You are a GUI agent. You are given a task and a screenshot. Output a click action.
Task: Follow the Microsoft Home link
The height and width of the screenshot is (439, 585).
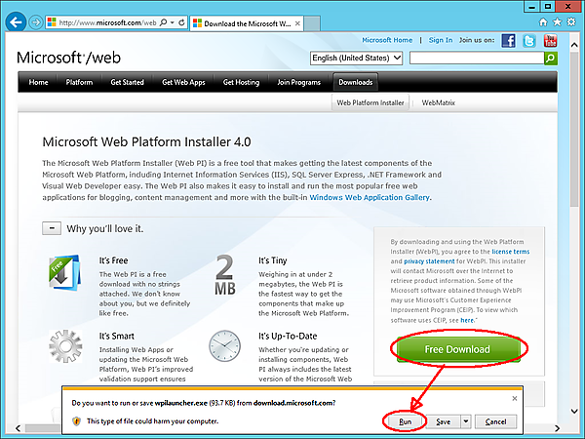pyautogui.click(x=387, y=40)
